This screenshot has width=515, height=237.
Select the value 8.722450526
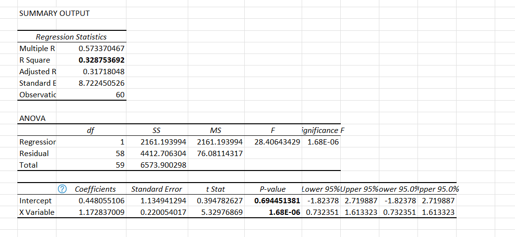pyautogui.click(x=101, y=83)
